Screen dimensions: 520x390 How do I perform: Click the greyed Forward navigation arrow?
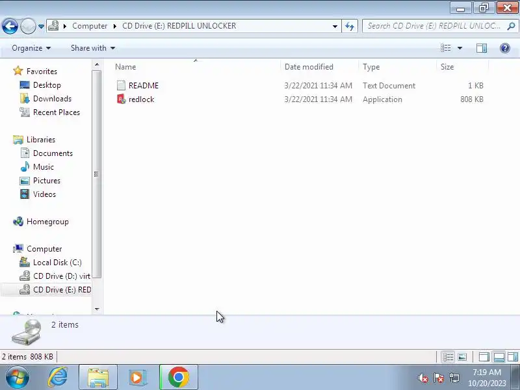pyautogui.click(x=28, y=26)
